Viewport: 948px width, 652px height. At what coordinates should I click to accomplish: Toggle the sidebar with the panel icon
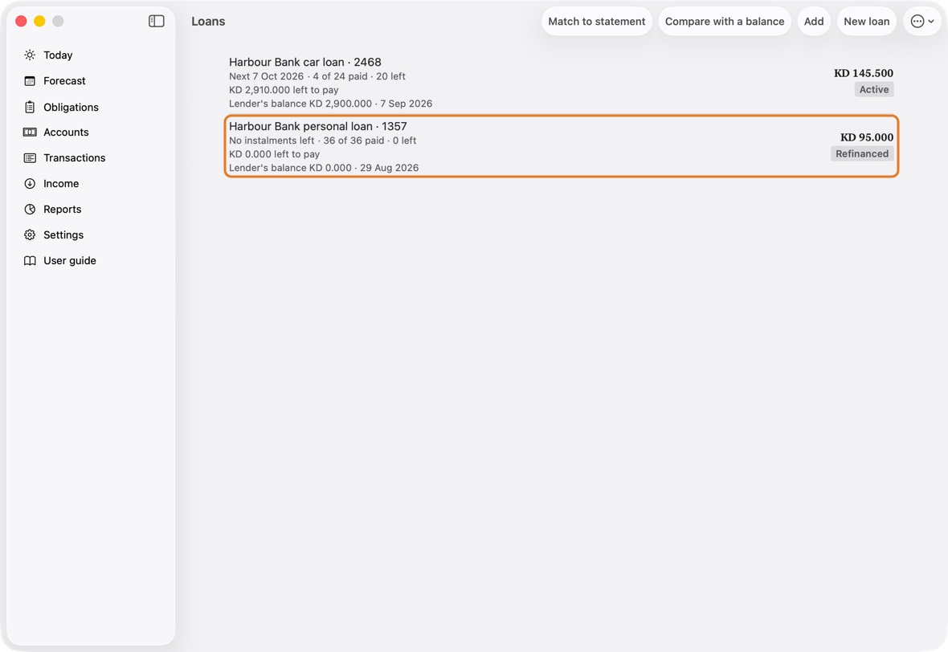[x=157, y=21]
